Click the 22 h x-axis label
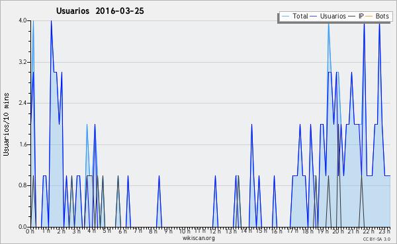 pos(369,231)
